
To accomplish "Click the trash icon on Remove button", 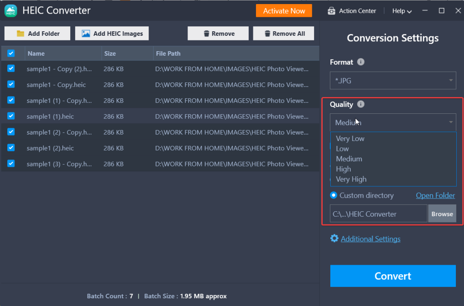I will pyautogui.click(x=206, y=34).
